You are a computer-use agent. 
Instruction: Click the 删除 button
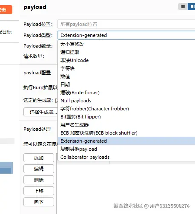[39, 180]
